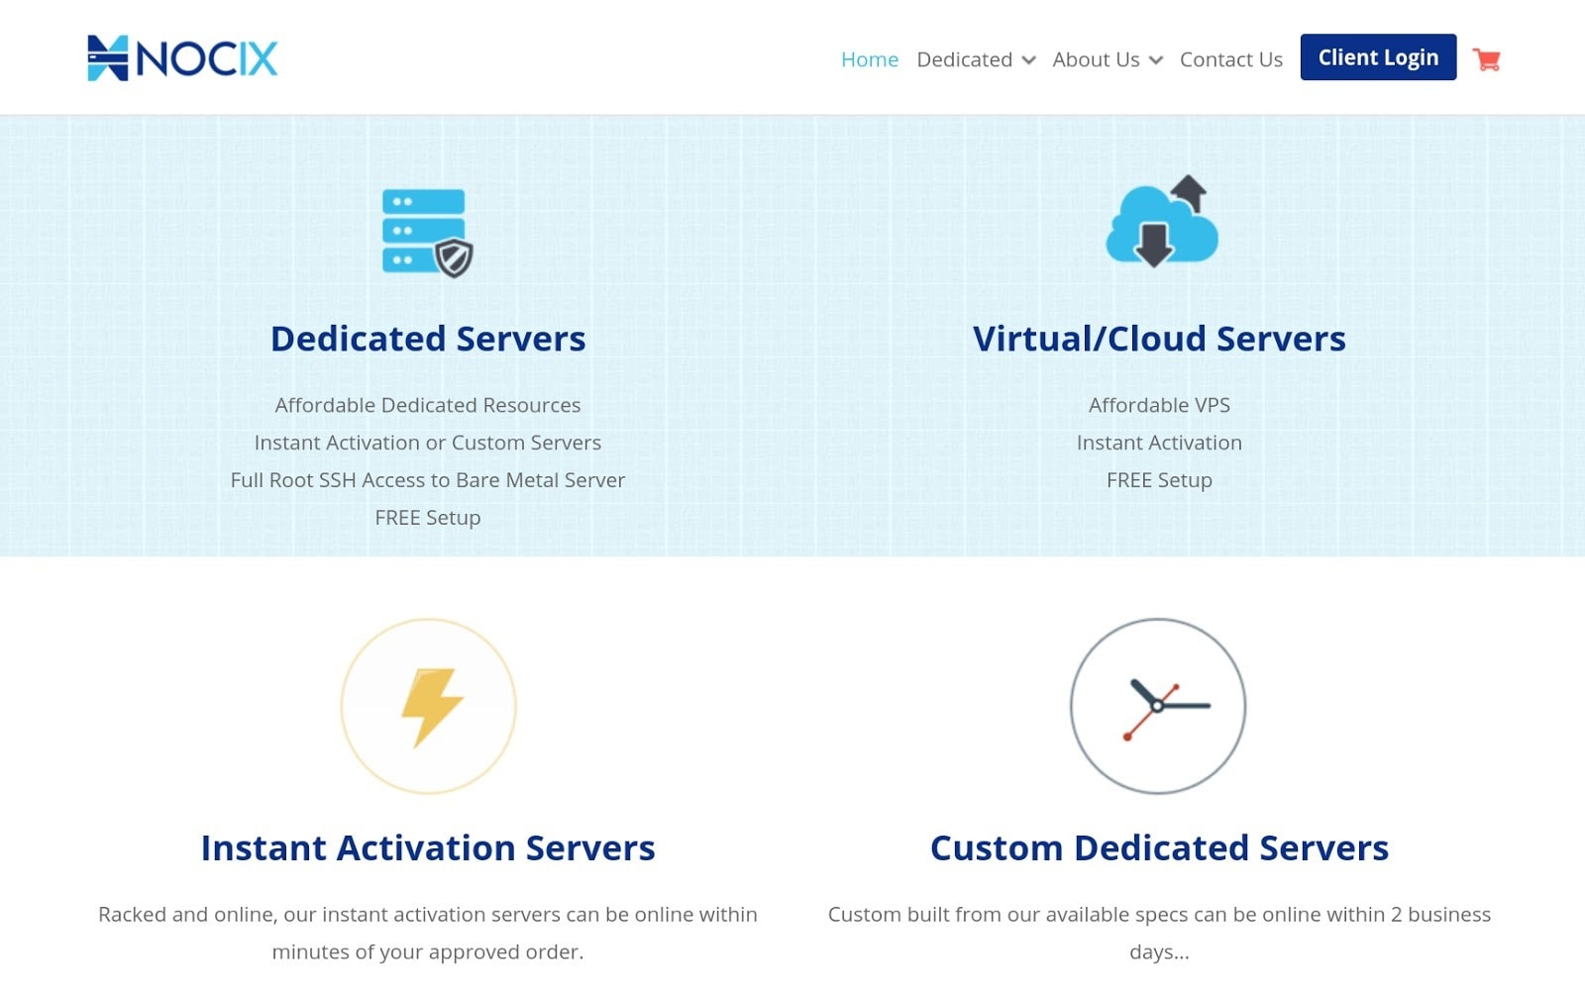Select 'Full Root SSH Access' line
The width and height of the screenshot is (1585, 991).
click(x=428, y=480)
